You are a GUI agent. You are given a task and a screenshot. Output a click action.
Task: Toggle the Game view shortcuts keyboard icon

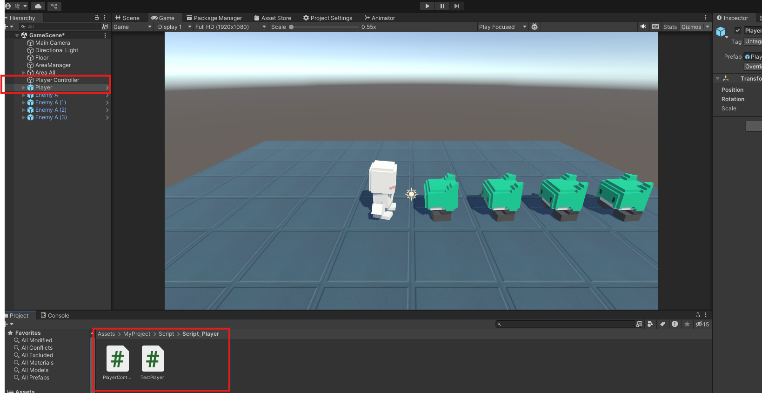coord(655,27)
